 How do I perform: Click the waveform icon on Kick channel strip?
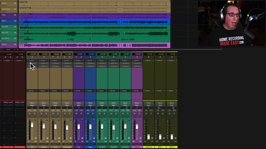tap(35, 142)
